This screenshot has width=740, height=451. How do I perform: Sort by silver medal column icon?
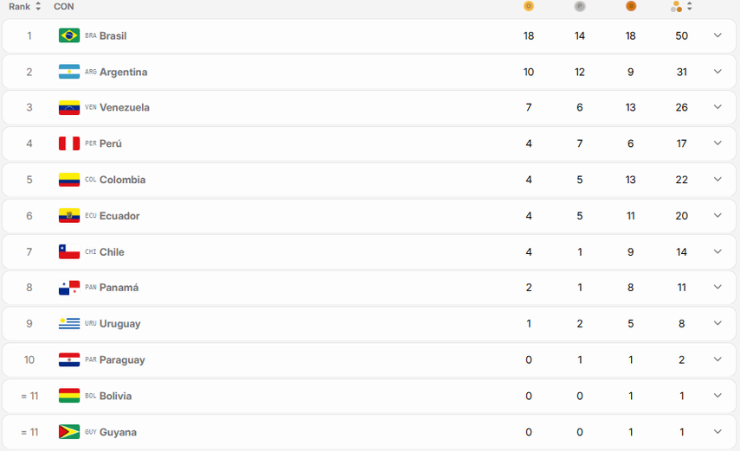[x=580, y=7]
